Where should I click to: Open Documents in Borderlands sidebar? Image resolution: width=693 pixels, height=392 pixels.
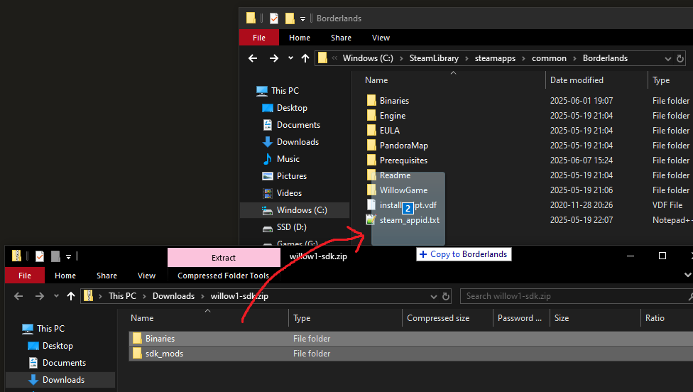[298, 125]
